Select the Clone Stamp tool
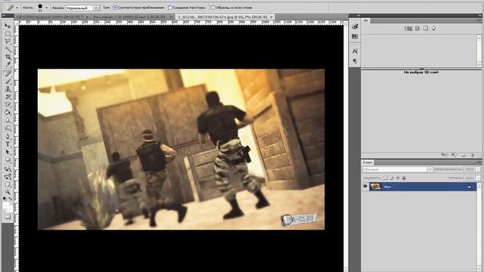 8,89
